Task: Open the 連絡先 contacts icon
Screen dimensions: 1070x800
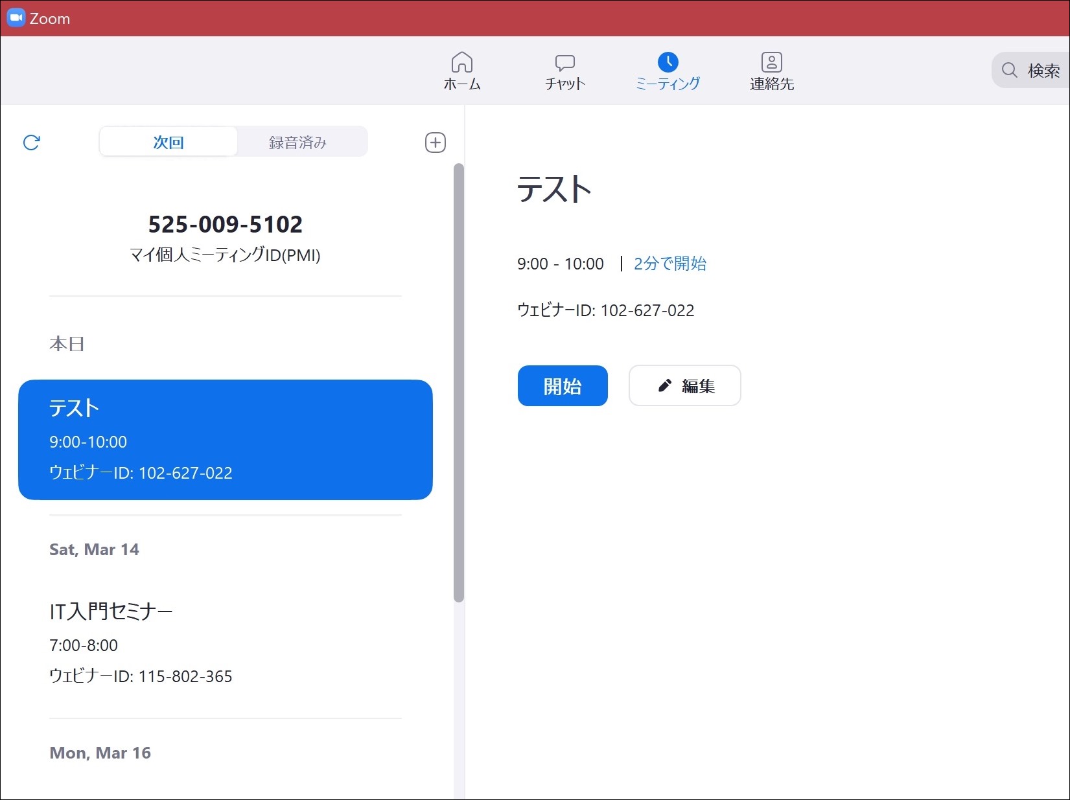Action: [x=771, y=62]
